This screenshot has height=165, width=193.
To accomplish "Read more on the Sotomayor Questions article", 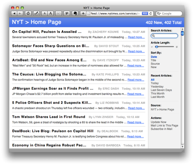I will click(136, 52).
